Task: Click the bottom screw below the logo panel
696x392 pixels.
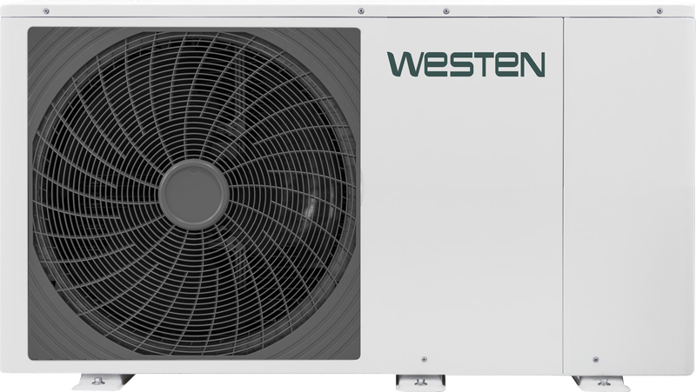Action: click(424, 359)
